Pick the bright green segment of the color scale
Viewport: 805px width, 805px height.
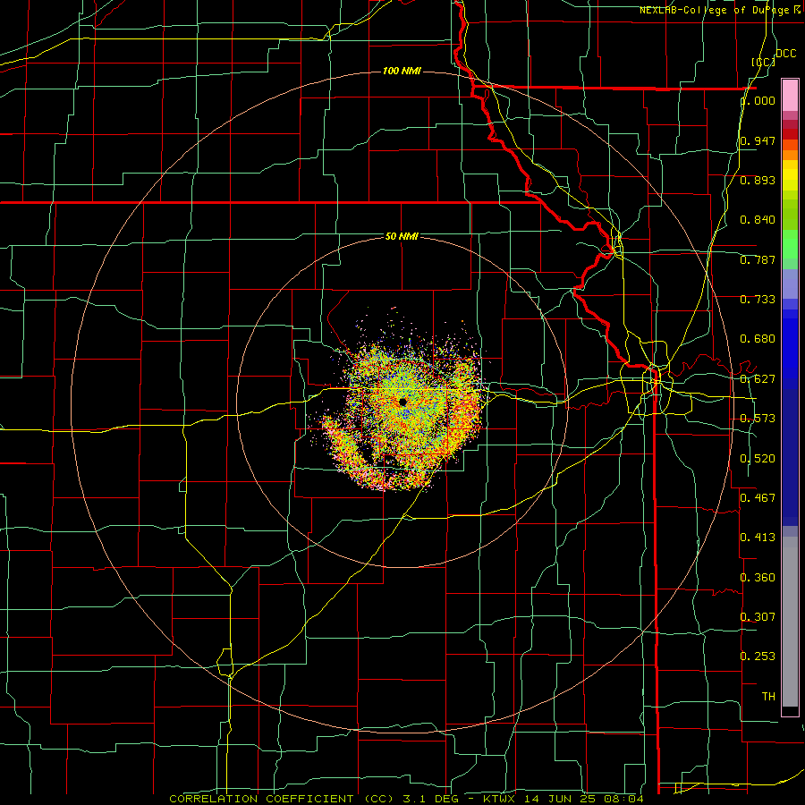tap(790, 244)
